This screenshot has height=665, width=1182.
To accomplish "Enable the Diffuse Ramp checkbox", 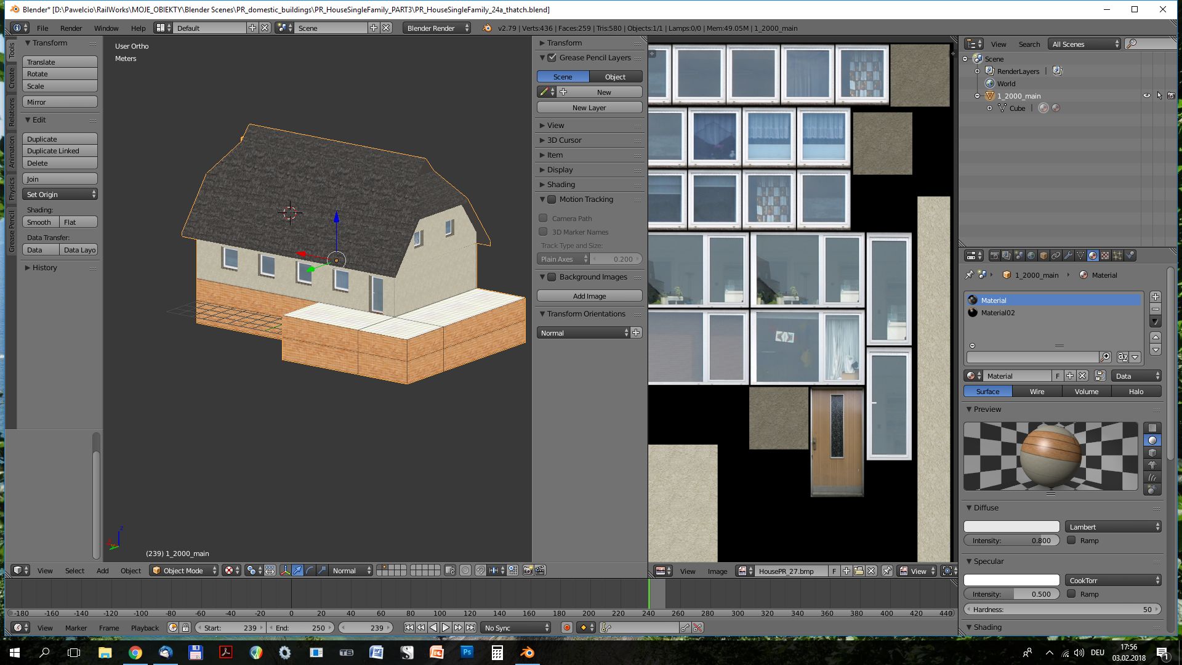I will [1072, 540].
